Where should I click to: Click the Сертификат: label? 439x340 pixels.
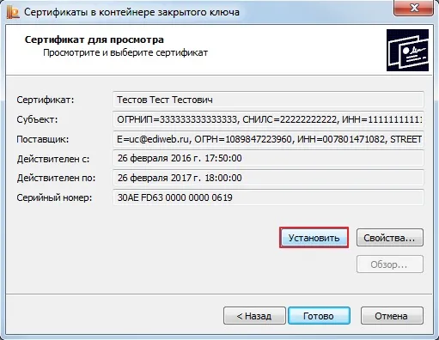click(46, 100)
